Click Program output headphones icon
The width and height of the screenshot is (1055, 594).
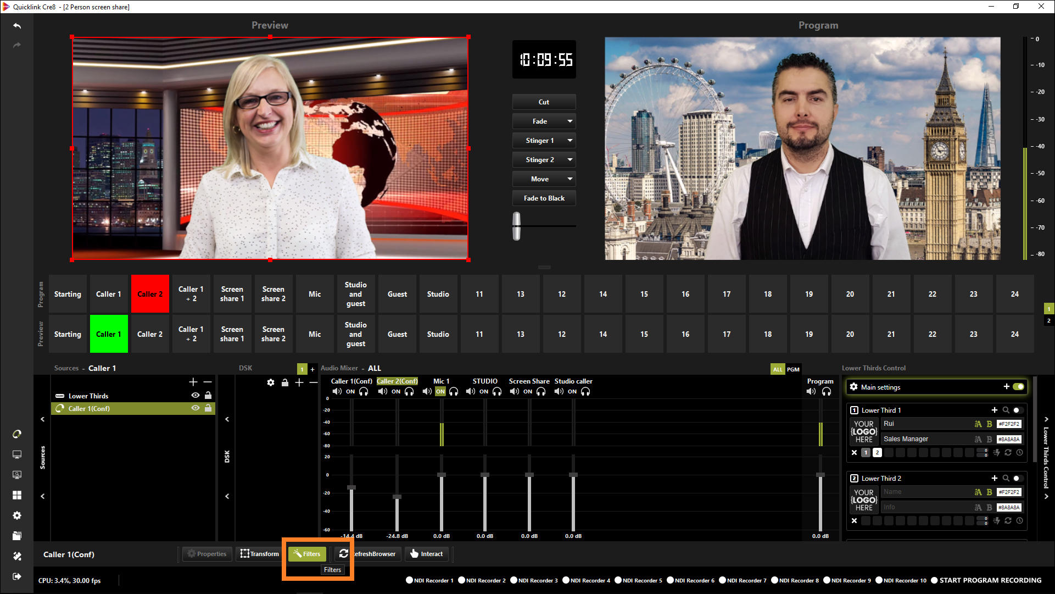tap(827, 392)
